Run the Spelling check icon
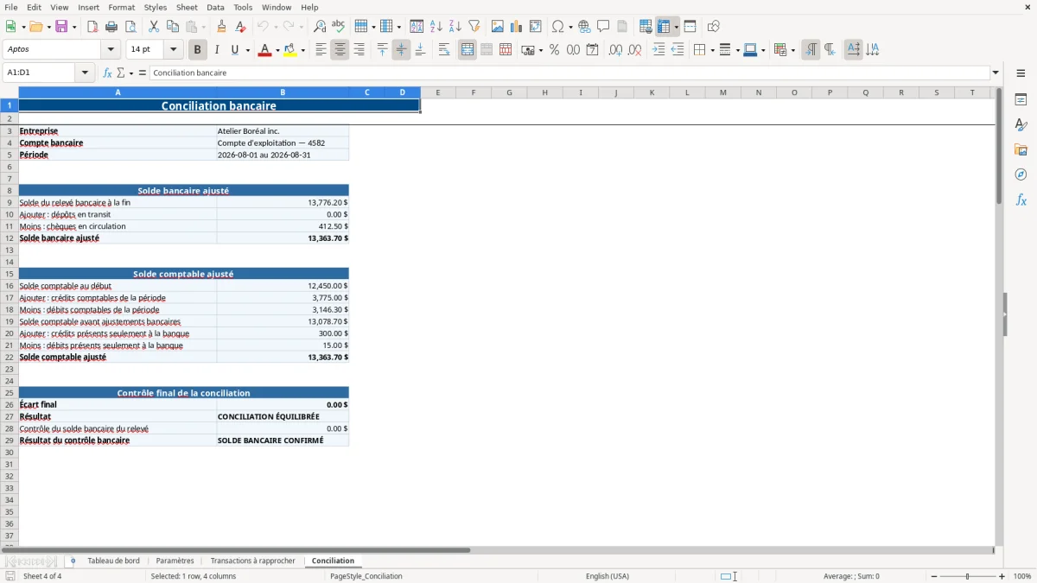This screenshot has width=1037, height=583. (x=339, y=27)
